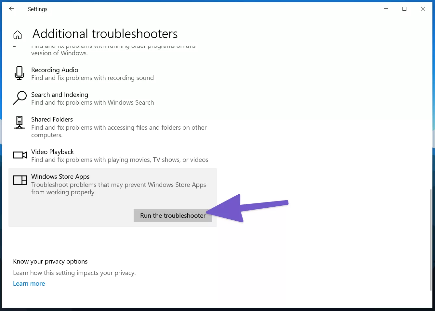Click the Shared Folders description text
This screenshot has width=435, height=311.
119,131
